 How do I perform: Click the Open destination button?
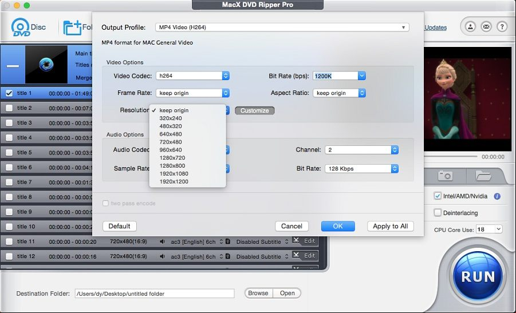pos(287,294)
